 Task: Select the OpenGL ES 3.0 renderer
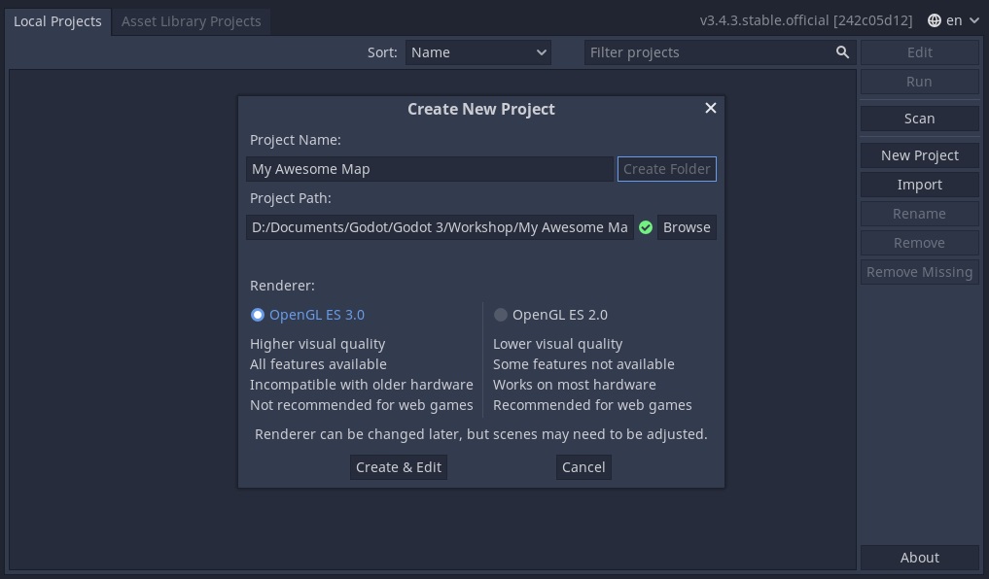click(258, 315)
